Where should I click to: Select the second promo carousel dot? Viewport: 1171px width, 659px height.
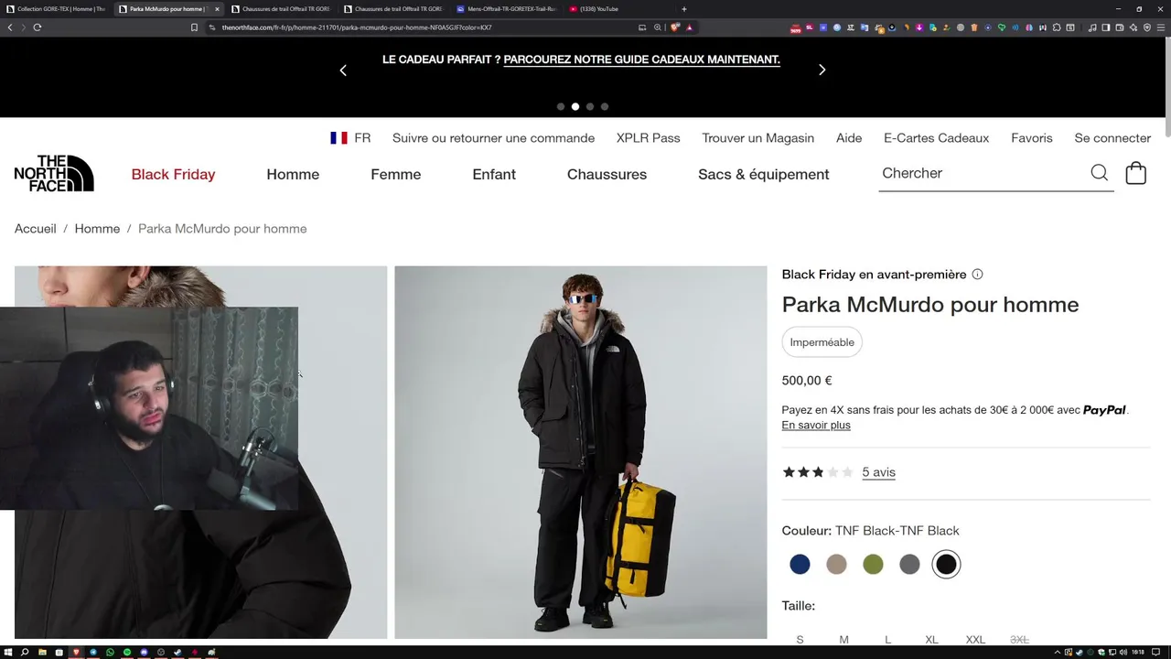tap(575, 106)
